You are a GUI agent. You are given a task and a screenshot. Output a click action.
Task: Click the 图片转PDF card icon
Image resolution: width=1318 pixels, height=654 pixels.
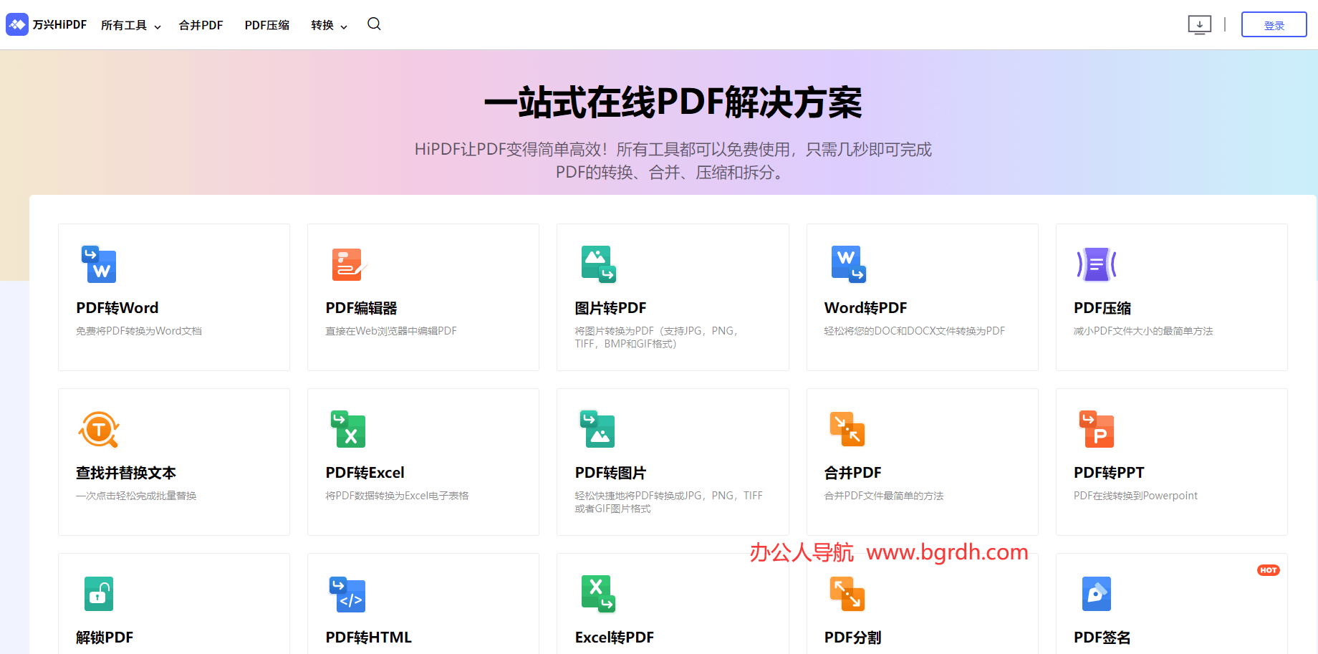[599, 264]
